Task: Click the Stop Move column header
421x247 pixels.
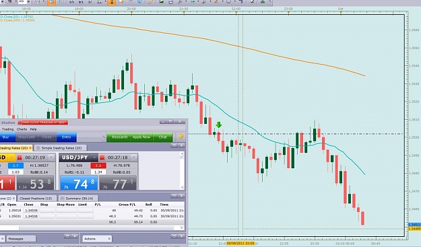Action: 65,205
